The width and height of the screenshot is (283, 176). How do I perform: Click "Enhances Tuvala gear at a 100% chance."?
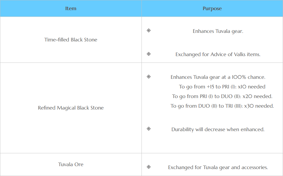click(x=218, y=77)
